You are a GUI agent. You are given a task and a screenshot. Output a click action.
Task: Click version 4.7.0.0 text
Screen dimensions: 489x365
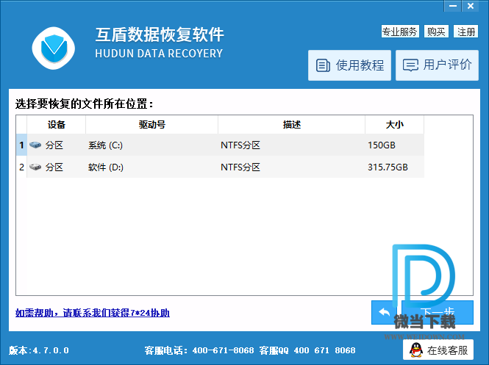click(x=39, y=350)
